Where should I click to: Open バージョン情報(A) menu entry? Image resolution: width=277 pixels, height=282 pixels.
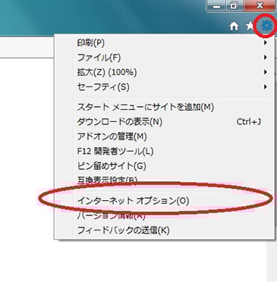pyautogui.click(x=165, y=215)
